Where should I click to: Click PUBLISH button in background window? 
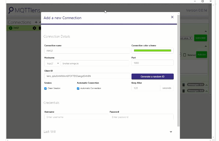(202, 55)
